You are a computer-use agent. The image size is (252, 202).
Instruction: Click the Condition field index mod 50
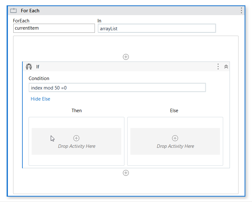pyautogui.click(x=117, y=88)
